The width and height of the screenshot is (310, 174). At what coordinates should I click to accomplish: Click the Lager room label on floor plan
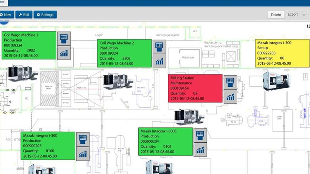pyautogui.click(x=99, y=35)
